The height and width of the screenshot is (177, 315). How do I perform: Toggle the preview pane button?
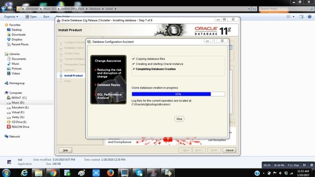pos(301,17)
